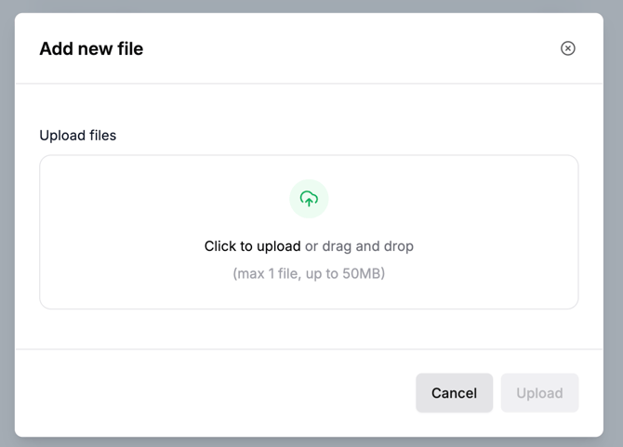This screenshot has width=623, height=447.
Task: Click the "Click to upload" text
Action: pos(252,246)
